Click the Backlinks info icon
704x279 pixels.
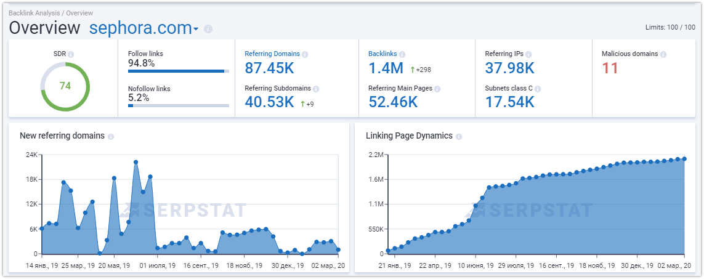tap(402, 54)
